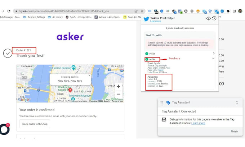Close the Shipping address map popup
245x147 pixels.
89,75
